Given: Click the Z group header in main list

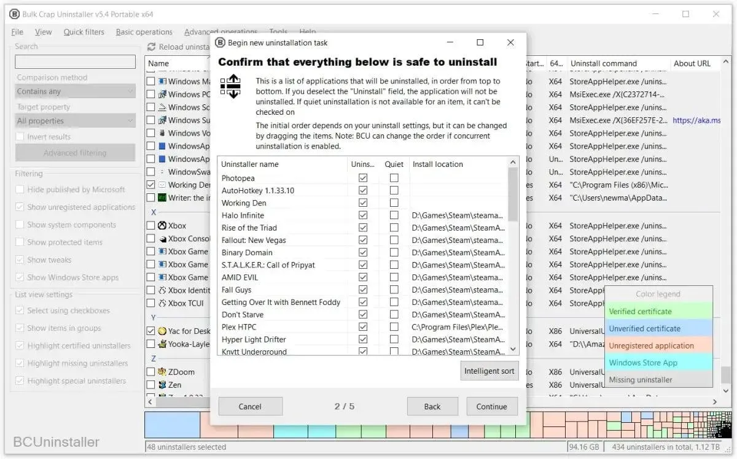Looking at the screenshot, I should click(154, 358).
